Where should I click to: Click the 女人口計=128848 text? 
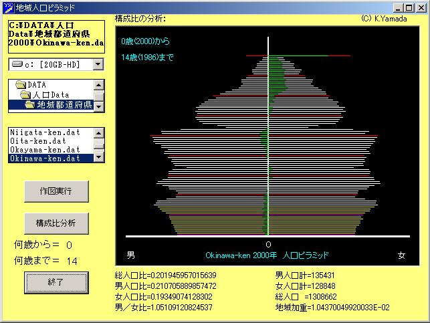[305, 286]
